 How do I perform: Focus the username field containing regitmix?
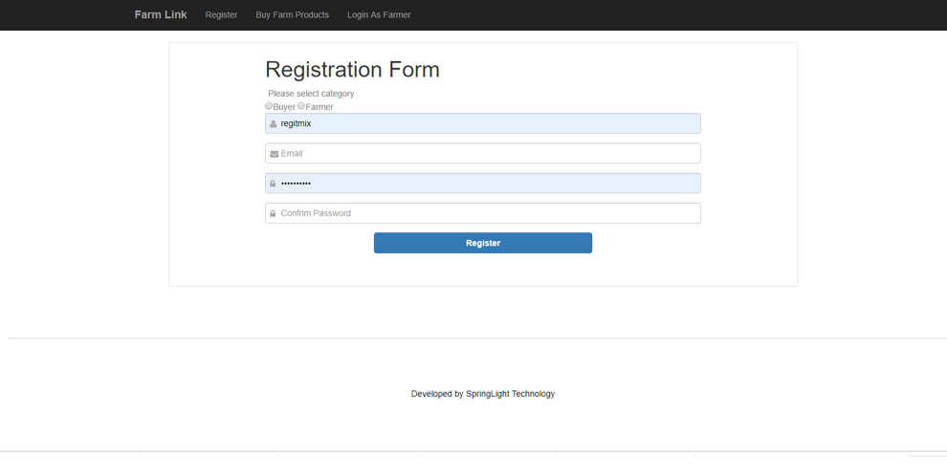click(482, 123)
